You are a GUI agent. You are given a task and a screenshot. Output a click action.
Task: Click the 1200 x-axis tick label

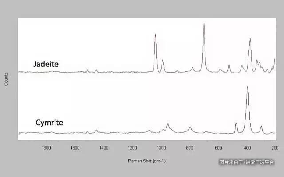coord(132,148)
